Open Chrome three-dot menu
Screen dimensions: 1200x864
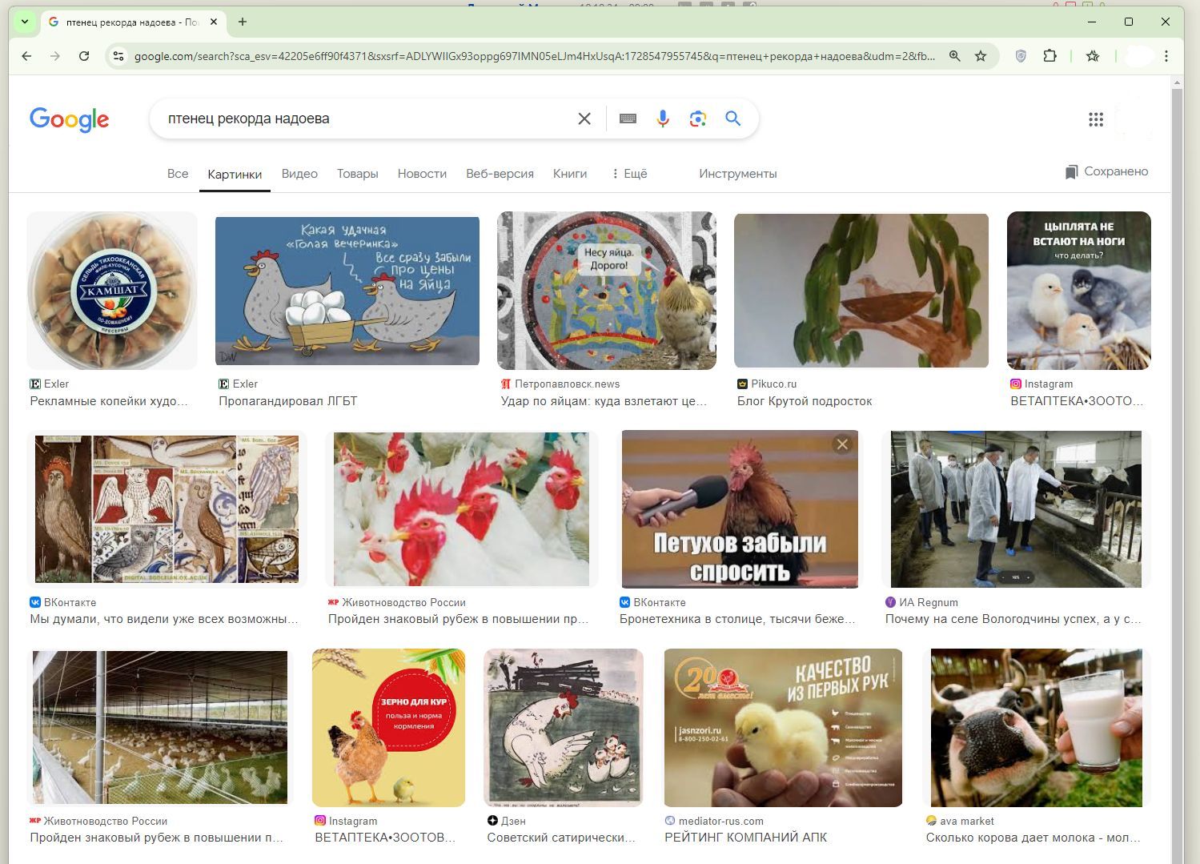point(1166,56)
